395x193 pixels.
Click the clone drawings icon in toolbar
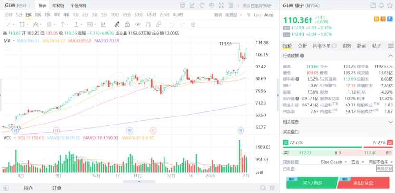coord(158,24)
